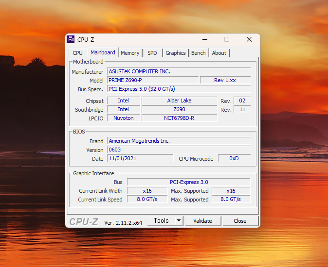Minimize the CPU-Z window
Viewport: 328px width, 267px height.
point(205,39)
